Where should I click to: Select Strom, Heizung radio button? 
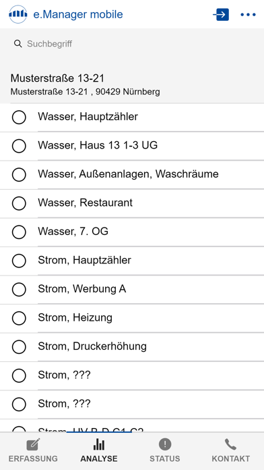(19, 318)
